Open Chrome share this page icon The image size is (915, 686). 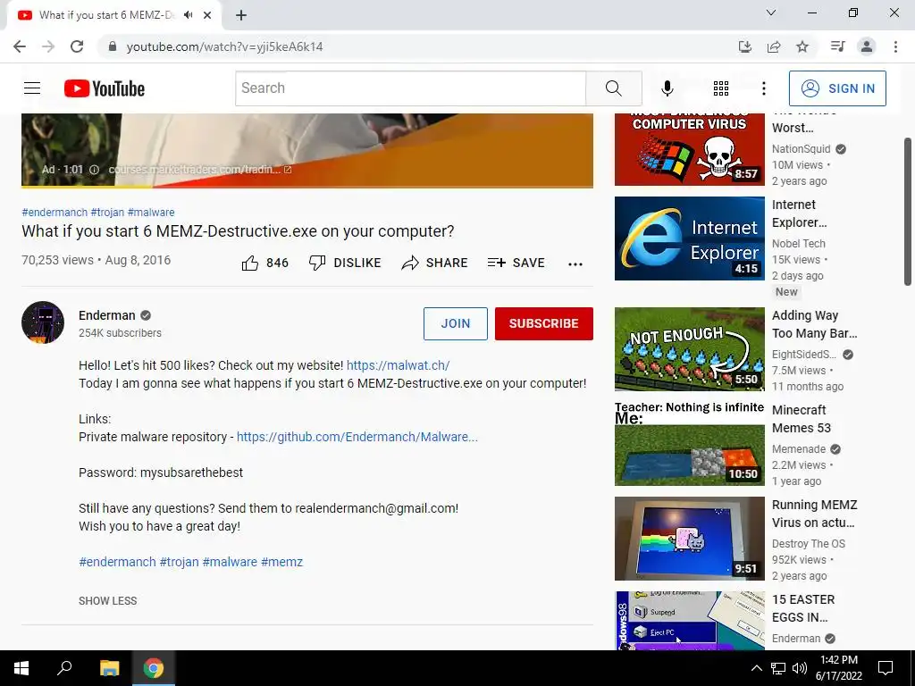pyautogui.click(x=774, y=46)
